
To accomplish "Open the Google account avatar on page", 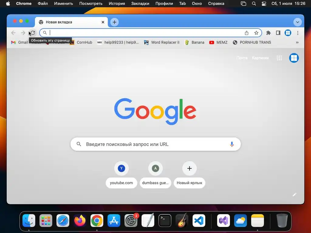I will (x=294, y=58).
